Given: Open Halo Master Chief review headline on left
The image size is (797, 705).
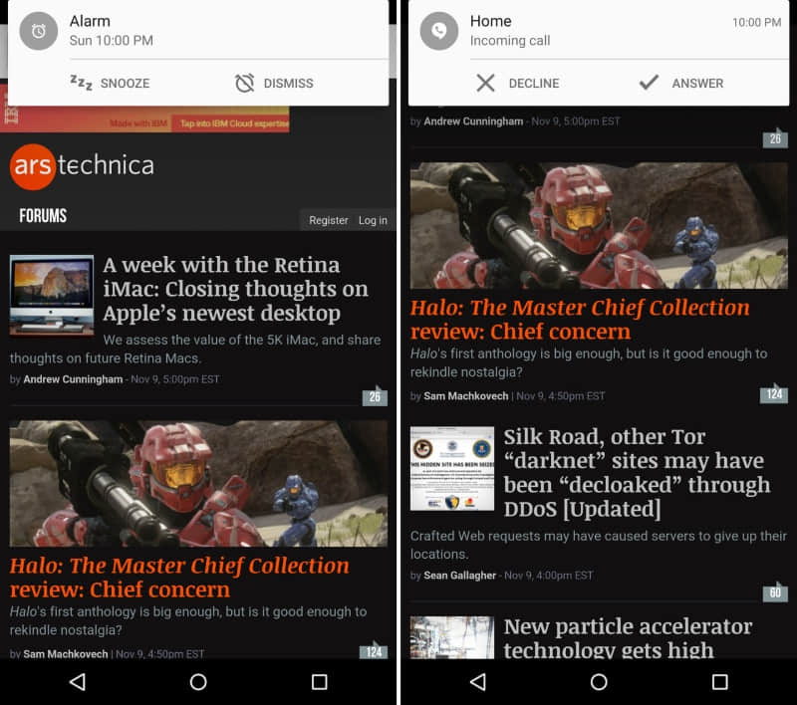Looking at the screenshot, I should [179, 578].
